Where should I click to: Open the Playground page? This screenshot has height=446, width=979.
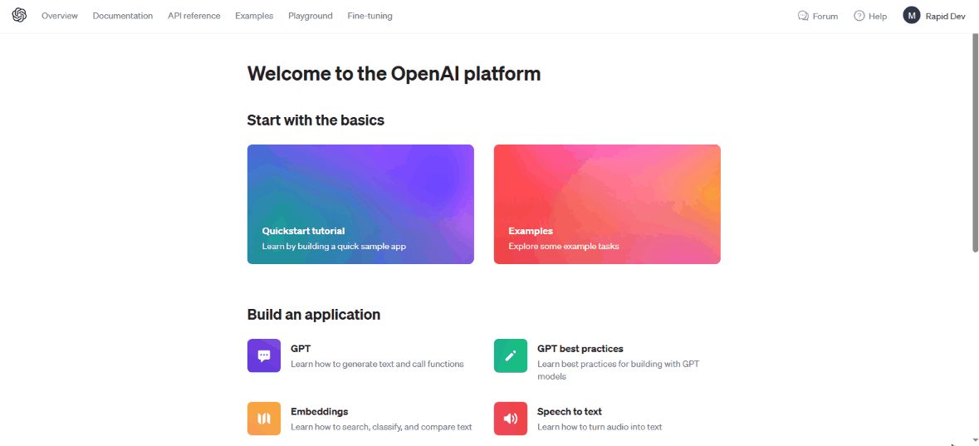[x=311, y=17]
